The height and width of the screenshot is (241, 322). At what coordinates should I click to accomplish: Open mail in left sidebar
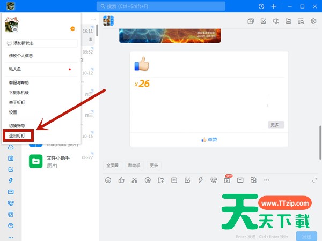click(x=11, y=192)
